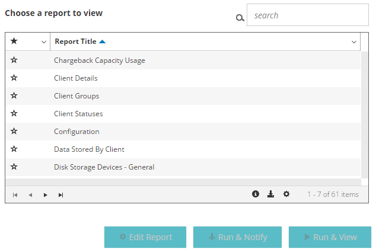Go to previous page of reports
This screenshot has height=252, width=376.
30,194
